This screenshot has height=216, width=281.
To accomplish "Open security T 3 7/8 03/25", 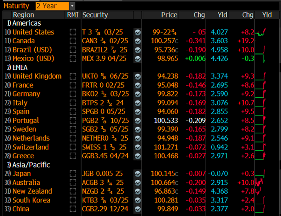I will point(102,32).
